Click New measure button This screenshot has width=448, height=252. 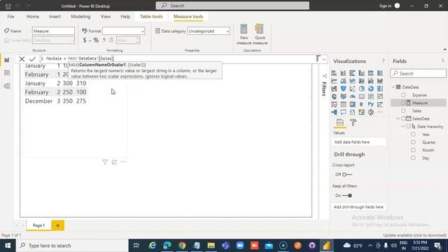(244, 34)
